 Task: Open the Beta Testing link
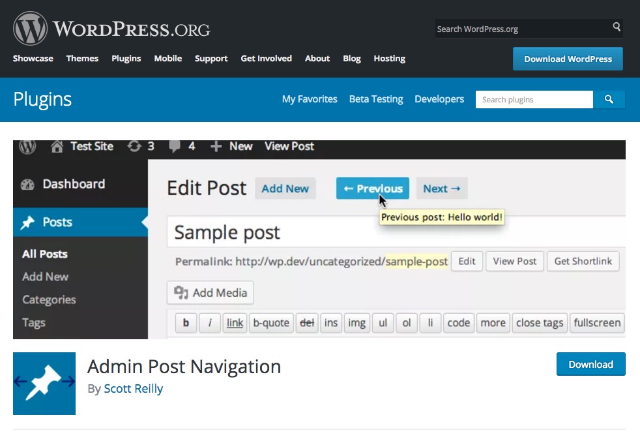click(376, 99)
